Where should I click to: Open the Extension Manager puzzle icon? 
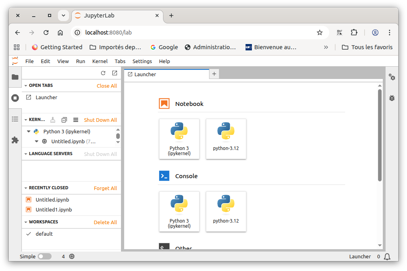[15, 140]
